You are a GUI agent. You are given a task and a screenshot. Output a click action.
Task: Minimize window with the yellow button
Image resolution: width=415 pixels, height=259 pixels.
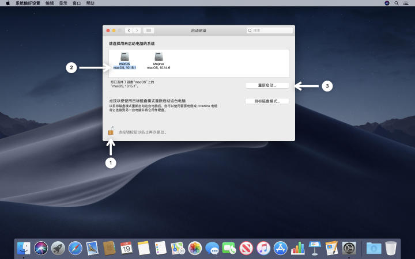point(114,31)
